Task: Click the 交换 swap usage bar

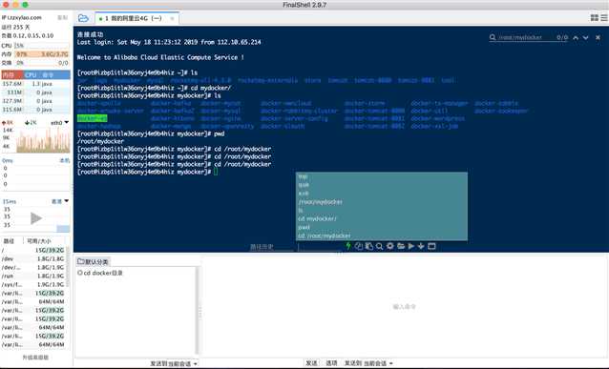Action: click(42, 63)
